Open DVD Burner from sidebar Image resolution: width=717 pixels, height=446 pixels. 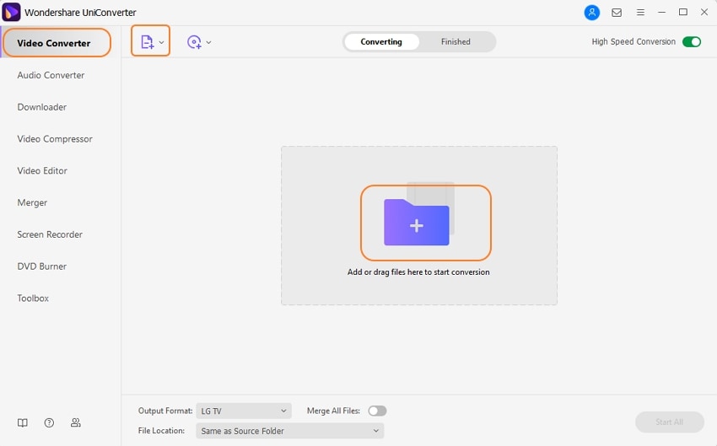click(x=42, y=266)
